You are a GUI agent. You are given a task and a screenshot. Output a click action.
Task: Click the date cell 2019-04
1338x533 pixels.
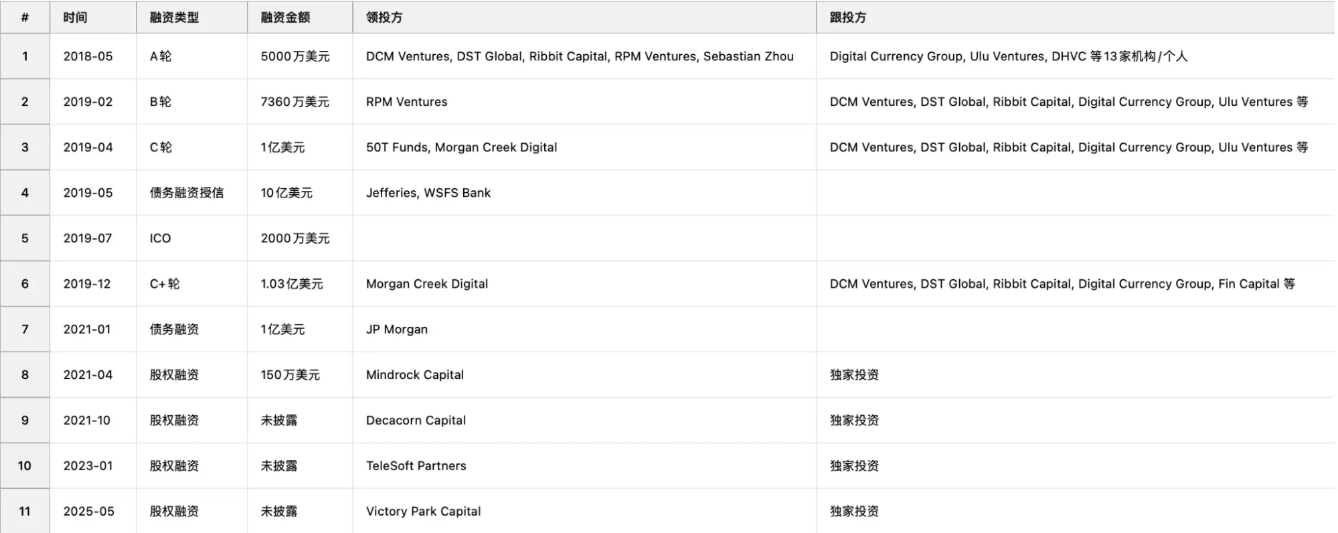click(93, 147)
